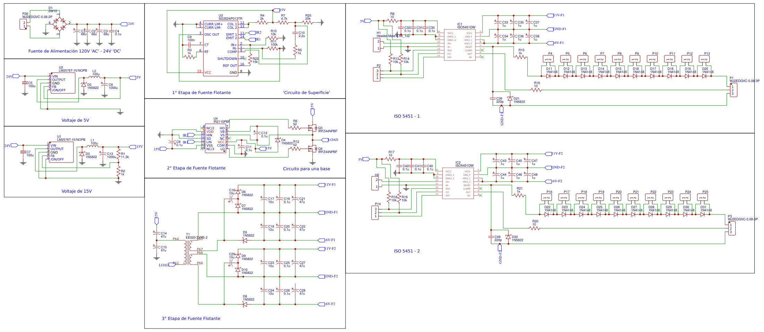Select the 'Circuito para una base' text label
Image resolution: width=764 pixels, height=332 pixels.
coord(306,168)
